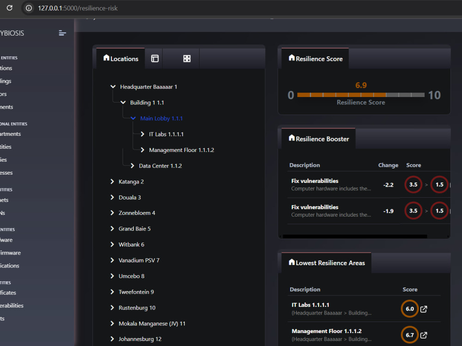Viewport: 462px width, 346px height.
Task: Expand Management Floor 1.1.1.2 node
Action: 142,150
